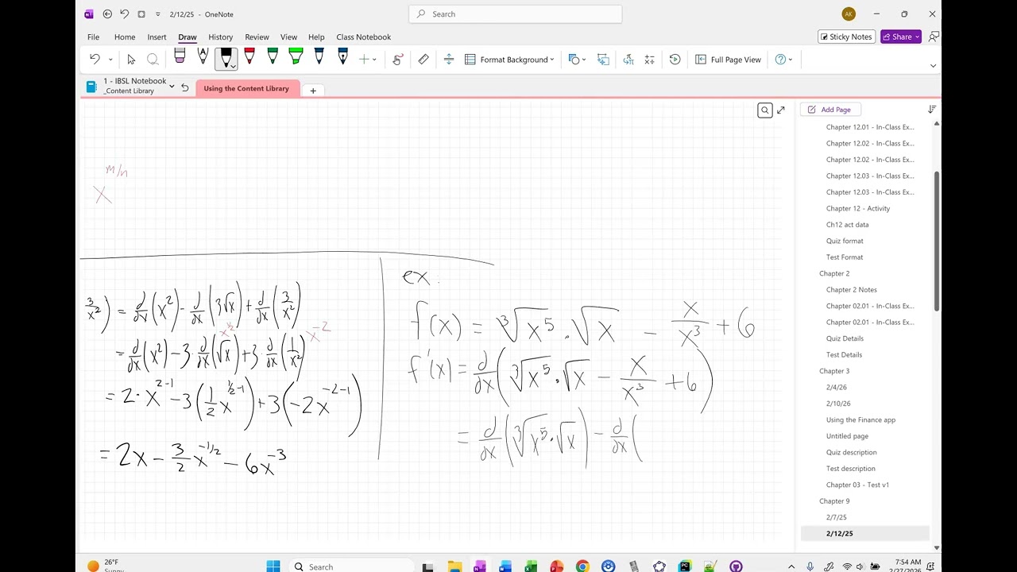The height and width of the screenshot is (572, 1017).
Task: Open the AK account profile circle
Action: coord(849,14)
